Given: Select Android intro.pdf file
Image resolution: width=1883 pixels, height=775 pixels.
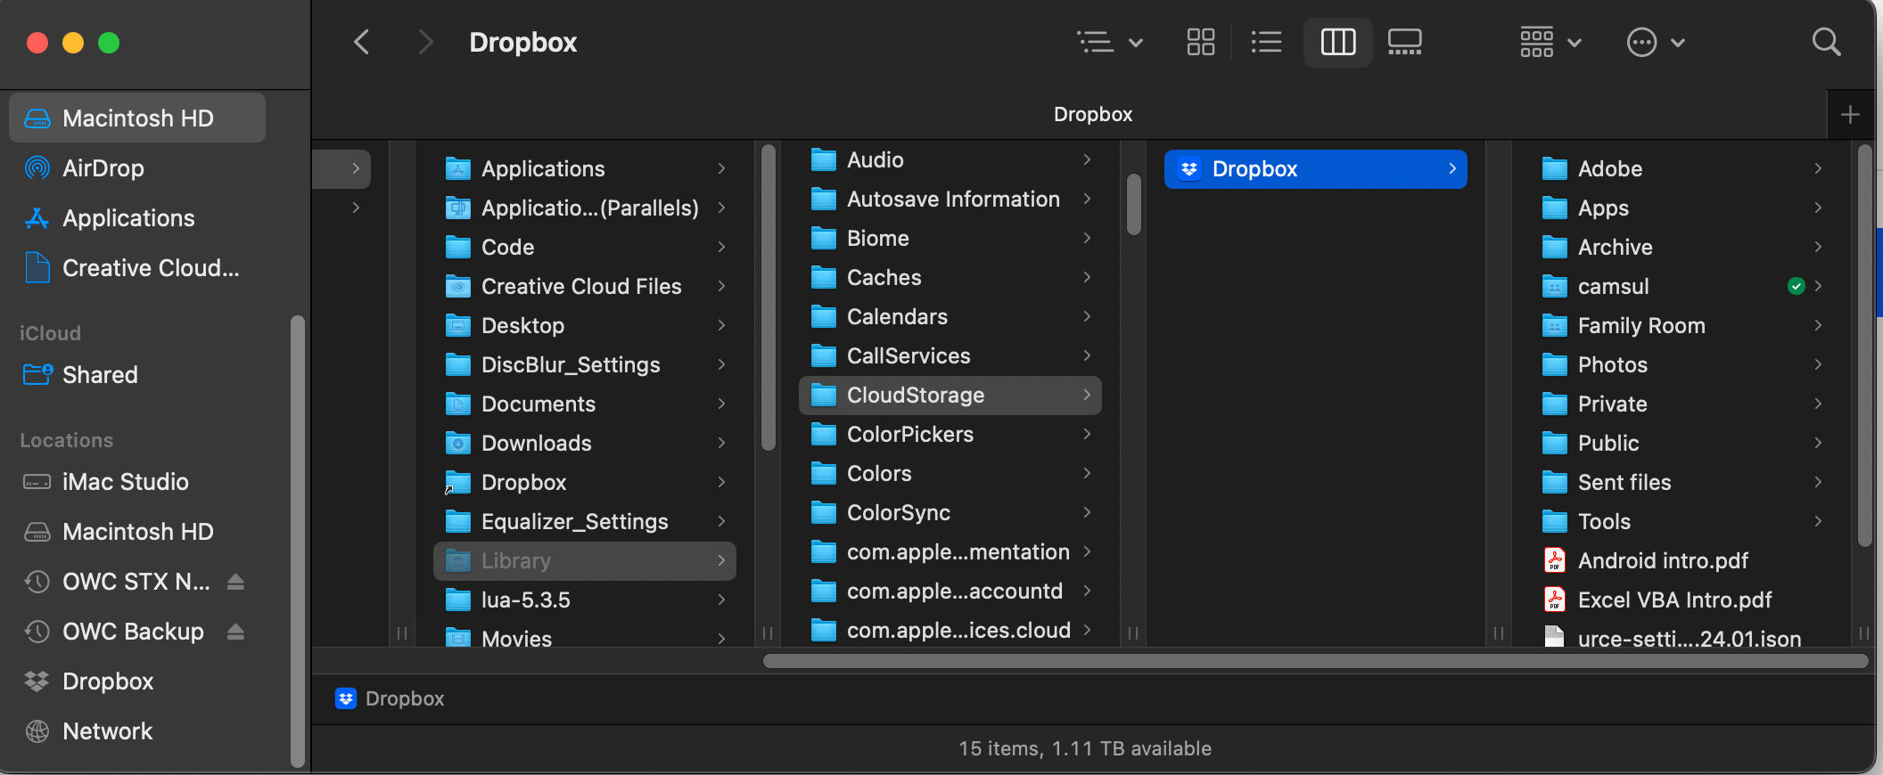Looking at the screenshot, I should coord(1682,560).
